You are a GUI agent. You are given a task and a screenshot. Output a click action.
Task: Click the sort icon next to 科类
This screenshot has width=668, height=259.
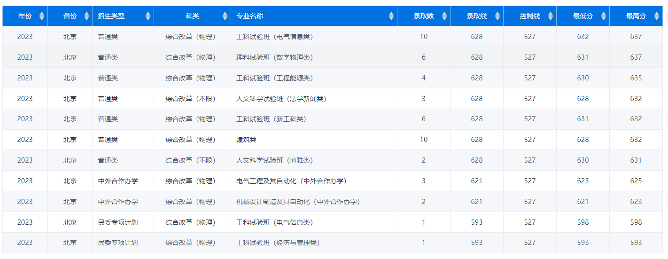click(225, 16)
